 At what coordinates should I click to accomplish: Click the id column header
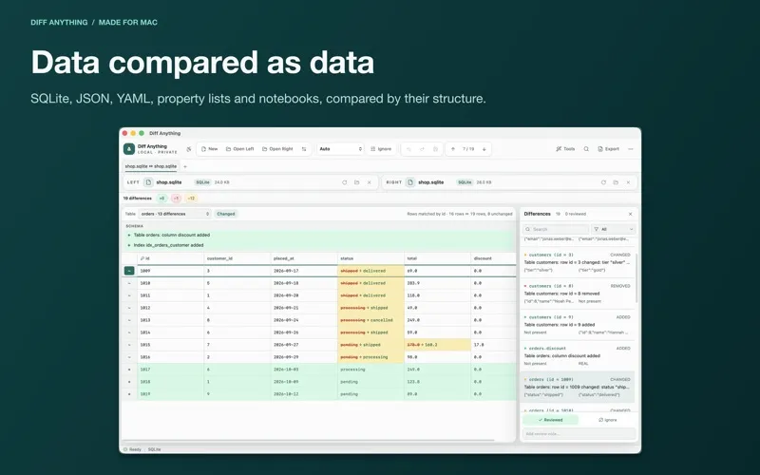171,258
